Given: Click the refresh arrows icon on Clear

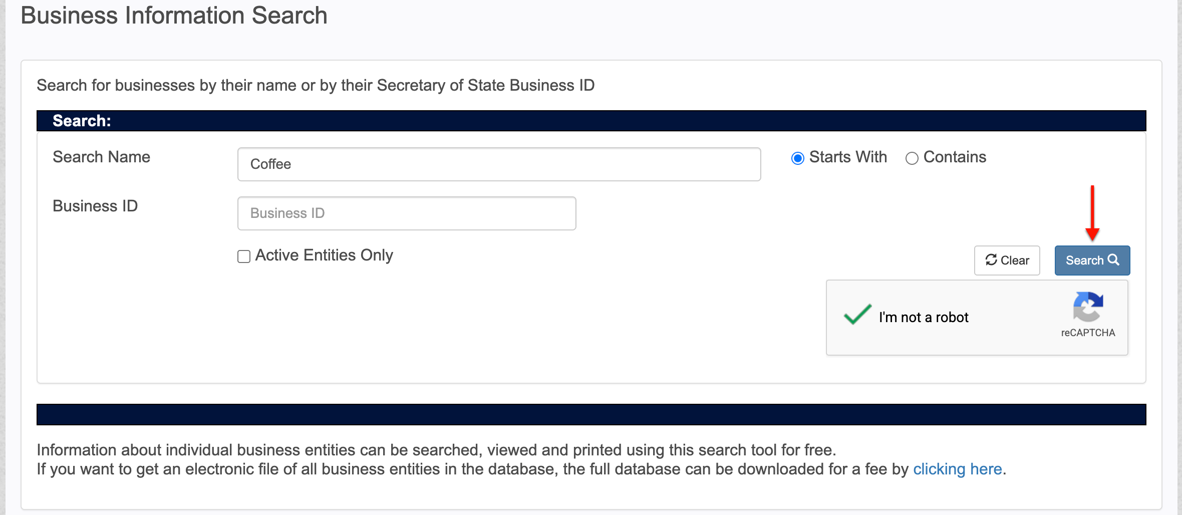Looking at the screenshot, I should (991, 260).
